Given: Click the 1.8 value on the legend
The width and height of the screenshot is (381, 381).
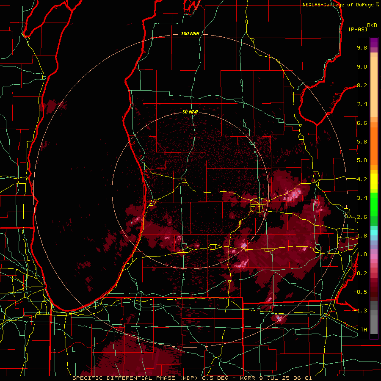Looking at the screenshot, I should click(x=362, y=236).
